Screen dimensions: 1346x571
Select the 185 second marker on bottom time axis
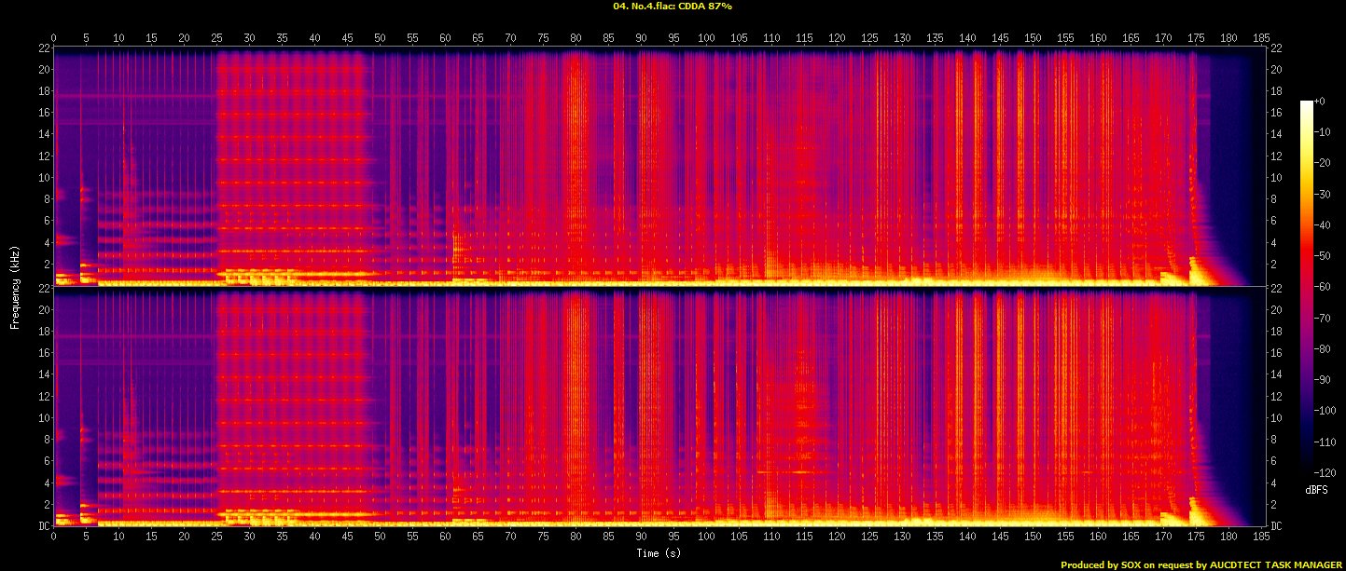[1261, 537]
